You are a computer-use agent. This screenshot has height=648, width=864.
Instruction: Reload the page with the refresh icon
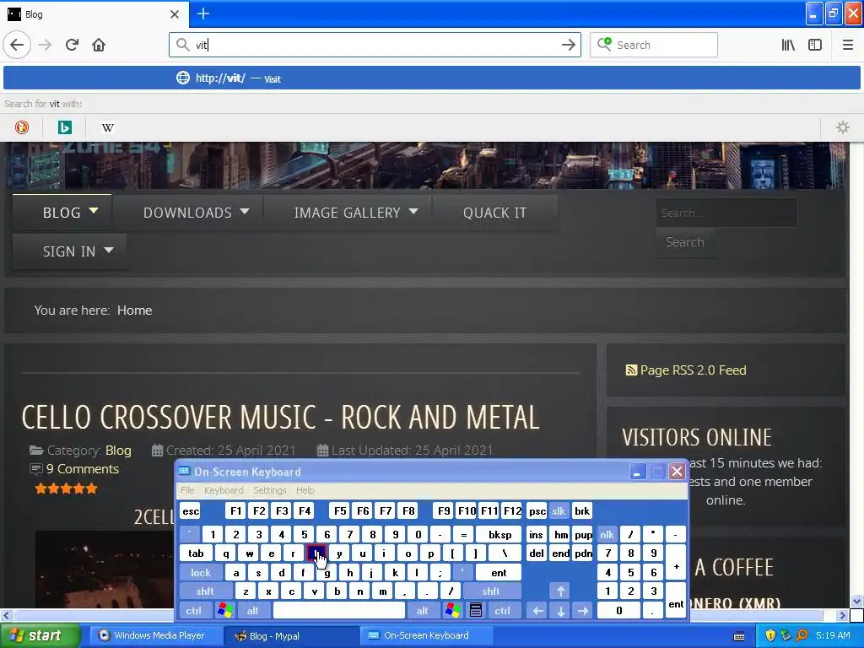[72, 45]
